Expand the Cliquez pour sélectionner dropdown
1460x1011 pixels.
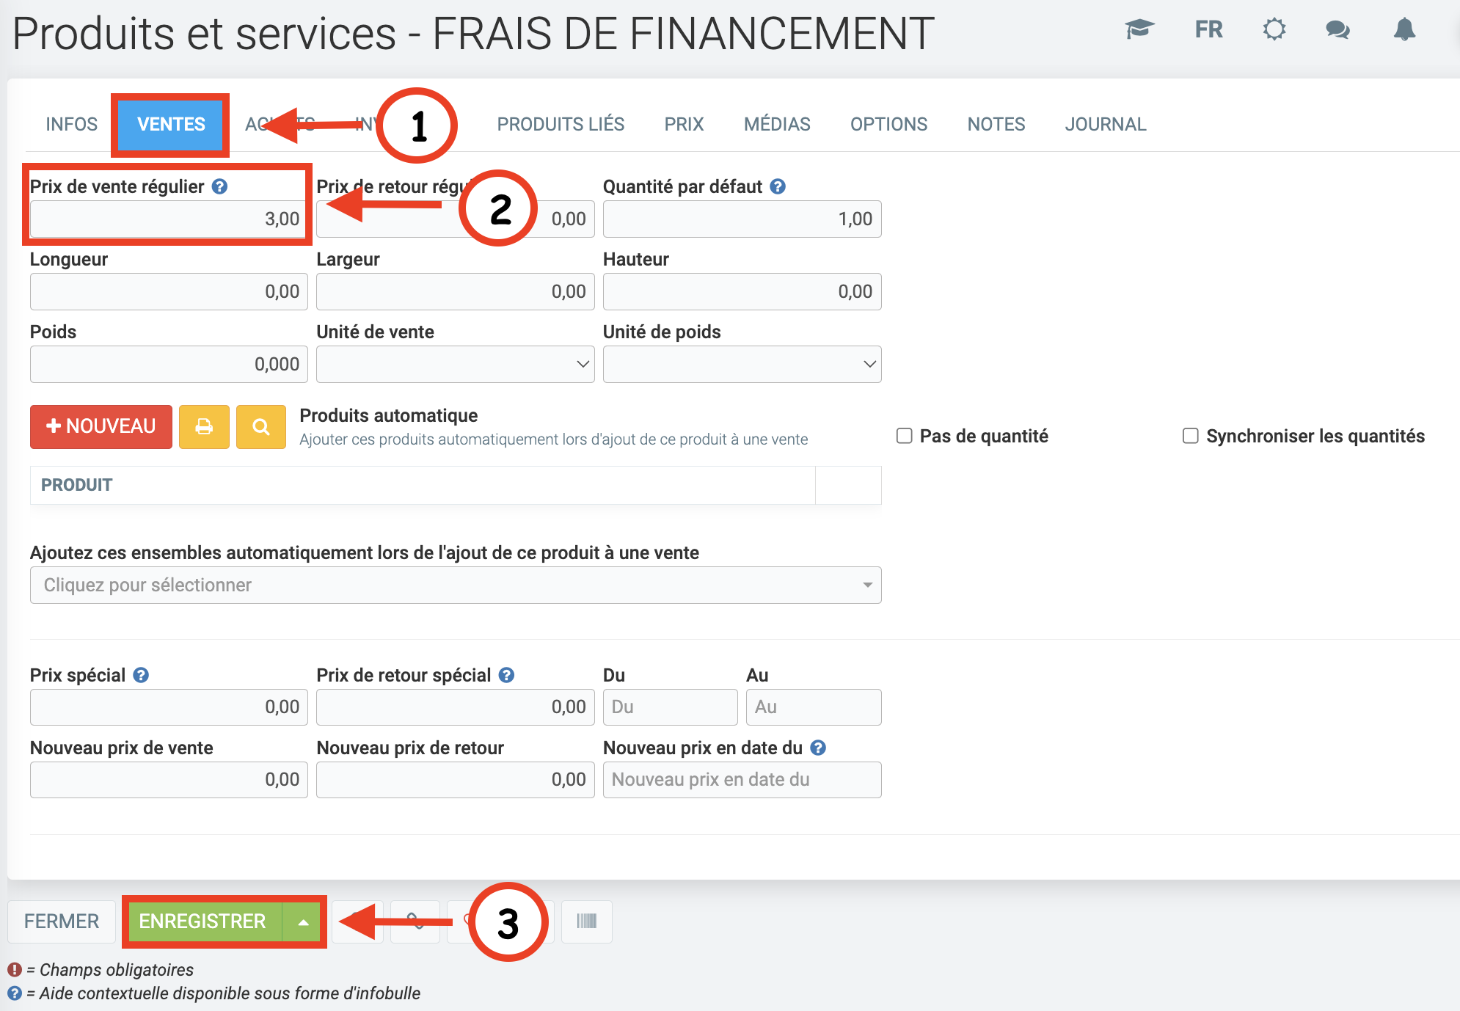point(455,585)
